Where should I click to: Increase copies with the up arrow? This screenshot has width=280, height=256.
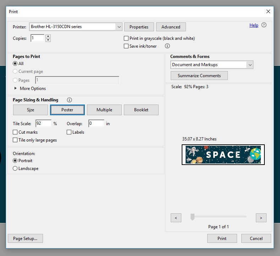48,36
